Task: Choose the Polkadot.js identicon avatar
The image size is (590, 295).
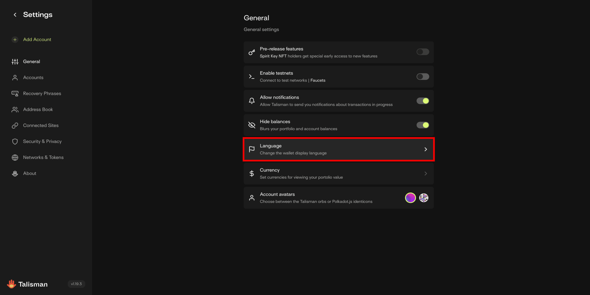Action: 424,198
